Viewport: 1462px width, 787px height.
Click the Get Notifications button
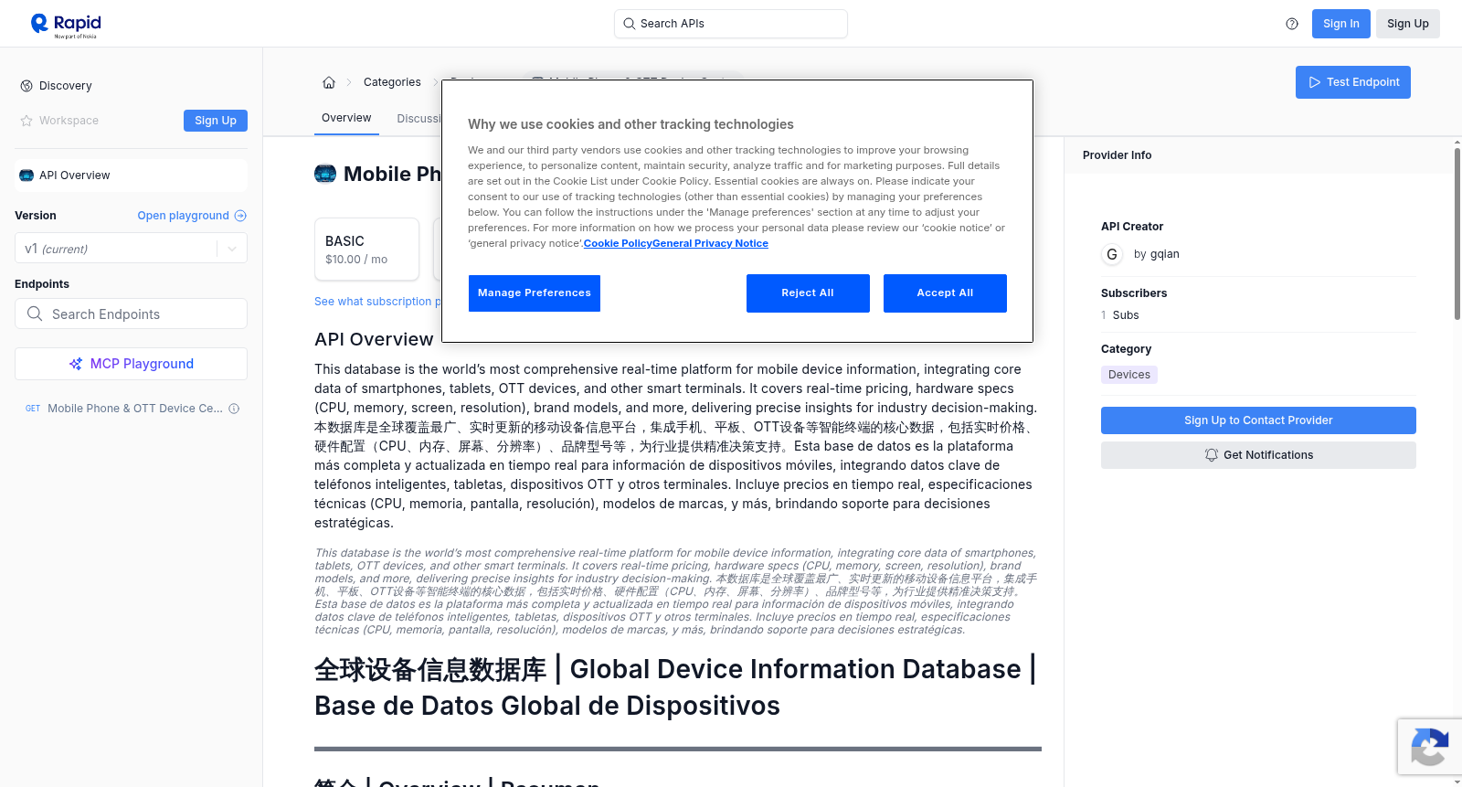(x=1258, y=455)
